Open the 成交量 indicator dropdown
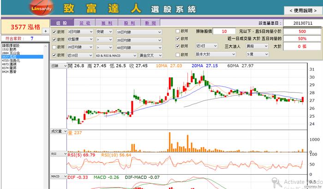The width and height of the screenshot is (323, 189). pyautogui.click(x=59, y=131)
